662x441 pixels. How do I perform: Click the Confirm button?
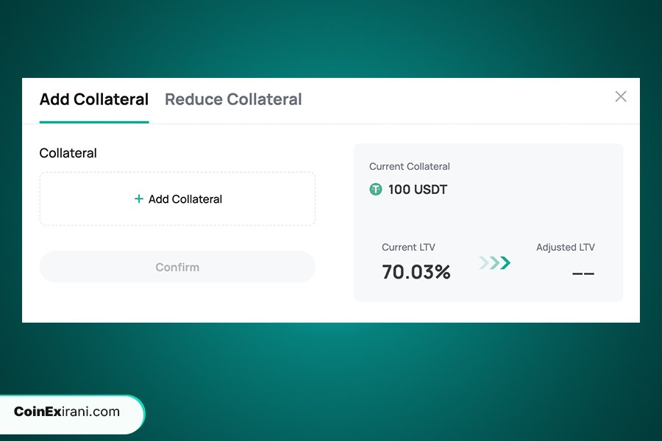[177, 267]
